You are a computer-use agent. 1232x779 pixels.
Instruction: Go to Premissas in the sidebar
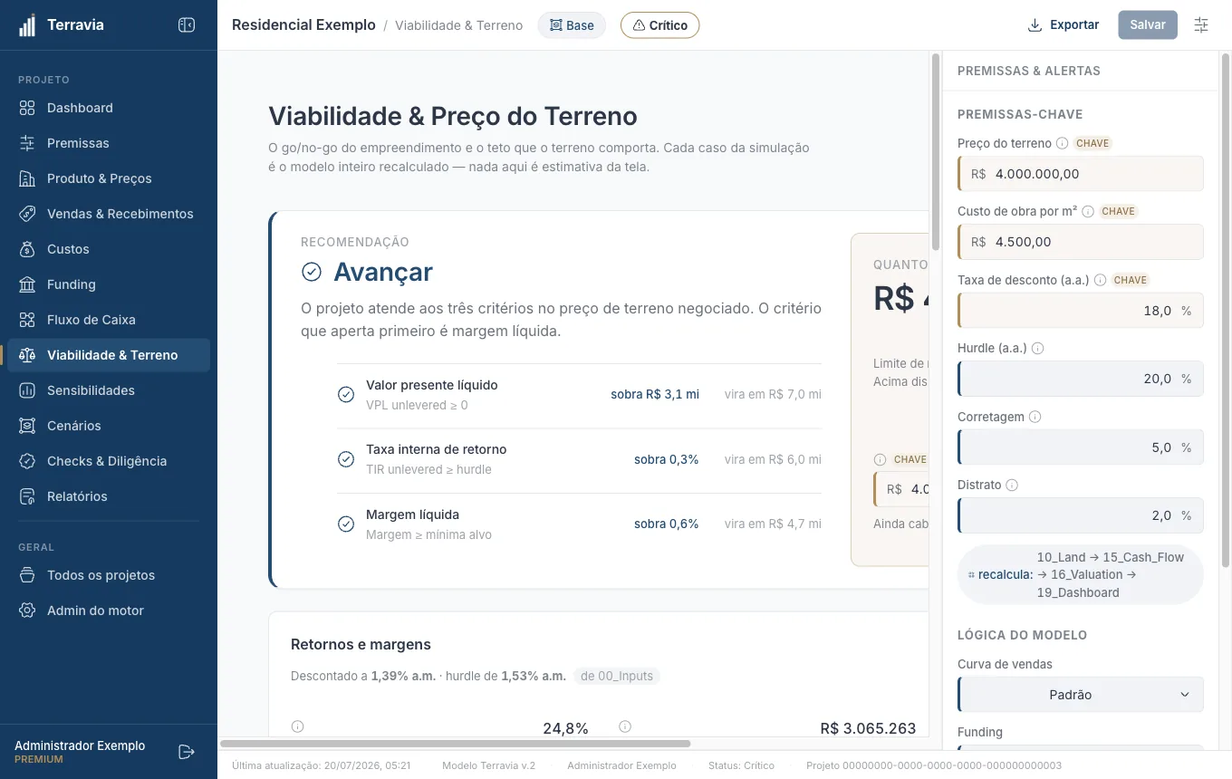pyautogui.click(x=109, y=143)
